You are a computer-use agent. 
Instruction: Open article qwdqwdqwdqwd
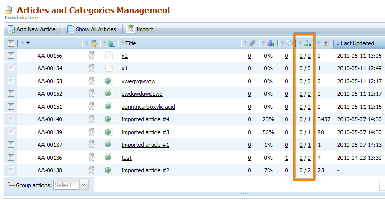(142, 94)
